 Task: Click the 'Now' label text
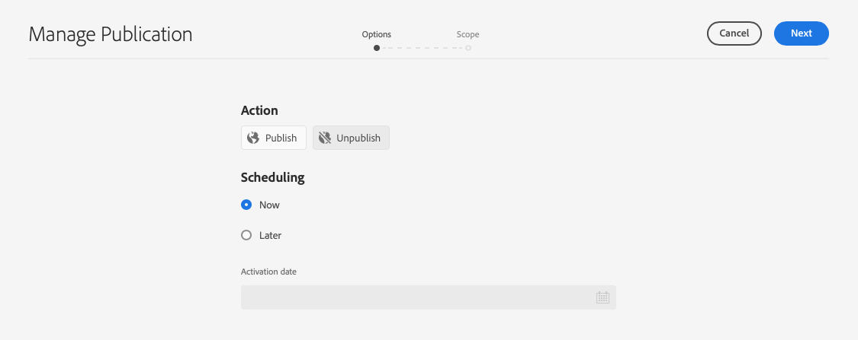pos(269,205)
